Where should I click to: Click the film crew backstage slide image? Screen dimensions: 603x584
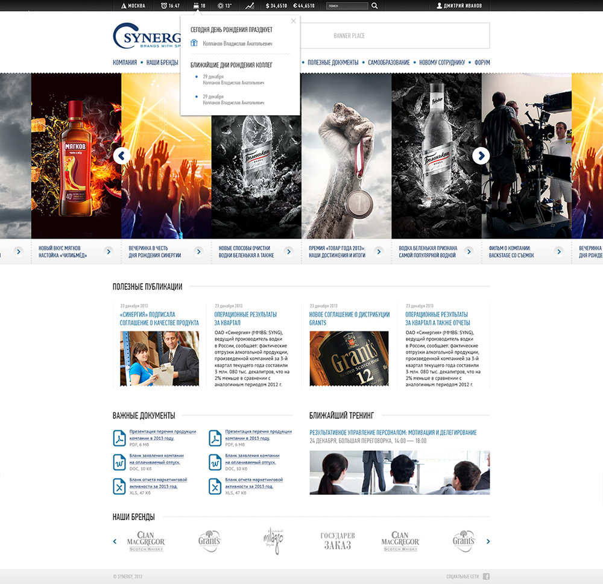526,155
